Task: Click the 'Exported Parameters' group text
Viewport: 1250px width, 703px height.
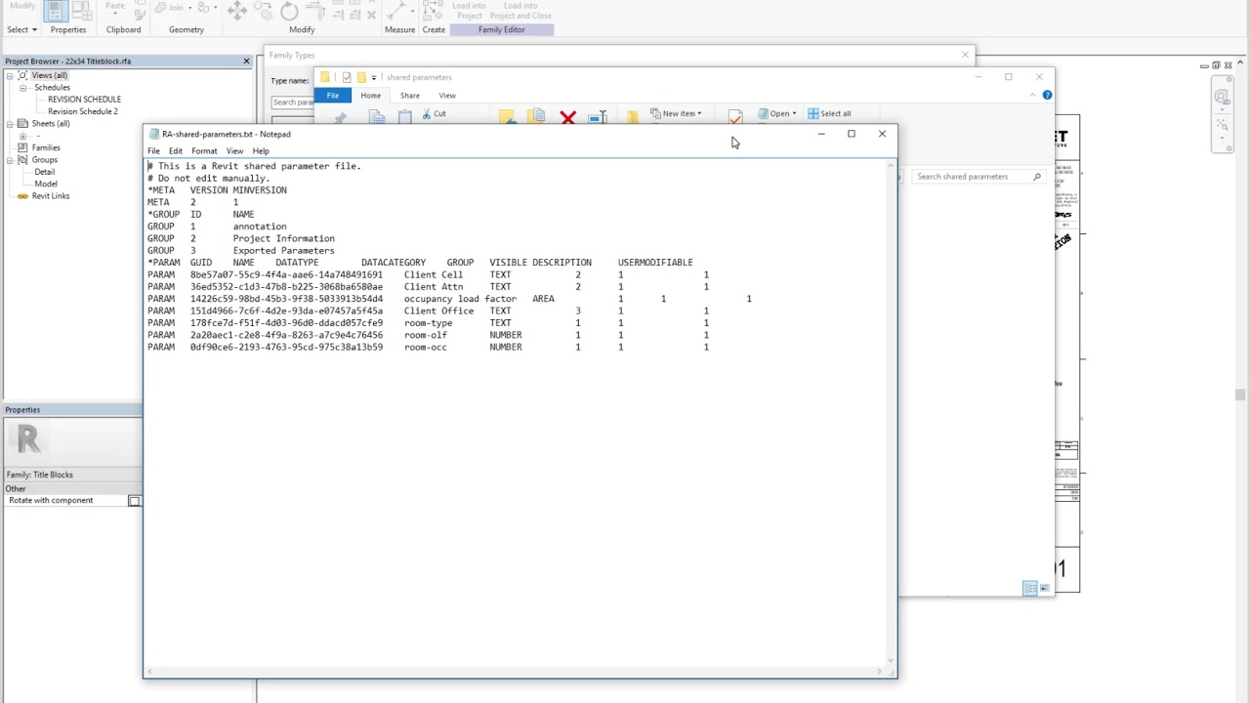Action: coord(283,250)
